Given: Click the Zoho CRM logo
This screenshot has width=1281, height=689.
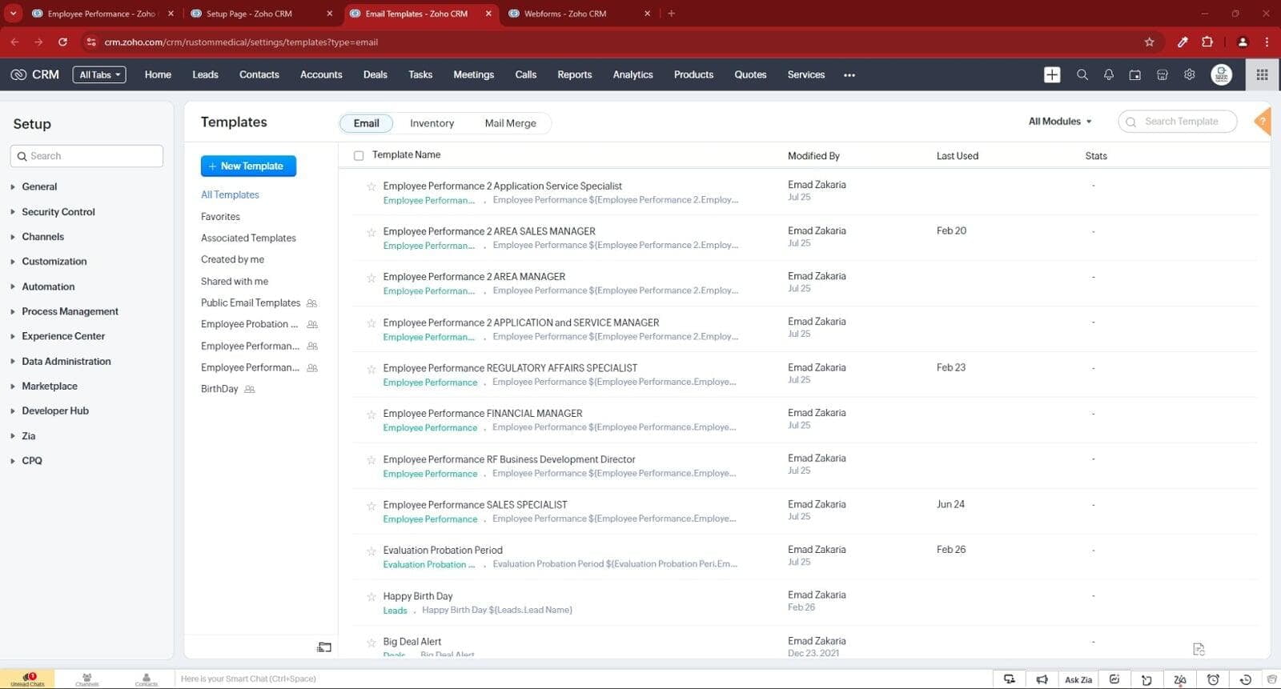Looking at the screenshot, I should point(35,74).
